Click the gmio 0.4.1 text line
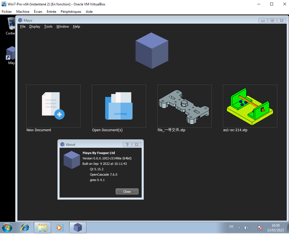 click(x=97, y=180)
